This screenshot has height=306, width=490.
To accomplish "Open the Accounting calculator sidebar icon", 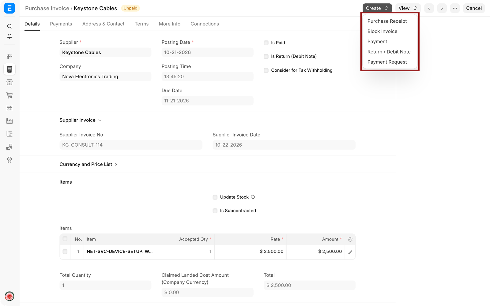I will point(9,69).
